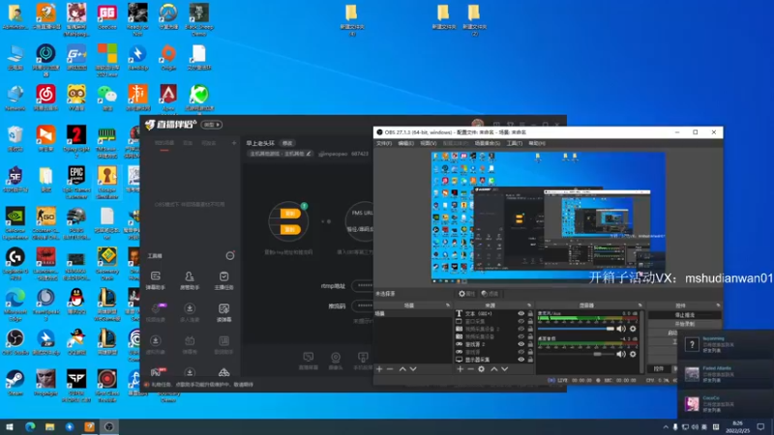Open 弹幕助手 tool in 直播伴侣 toolbox
Image resolution: width=774 pixels, height=435 pixels.
pos(156,280)
